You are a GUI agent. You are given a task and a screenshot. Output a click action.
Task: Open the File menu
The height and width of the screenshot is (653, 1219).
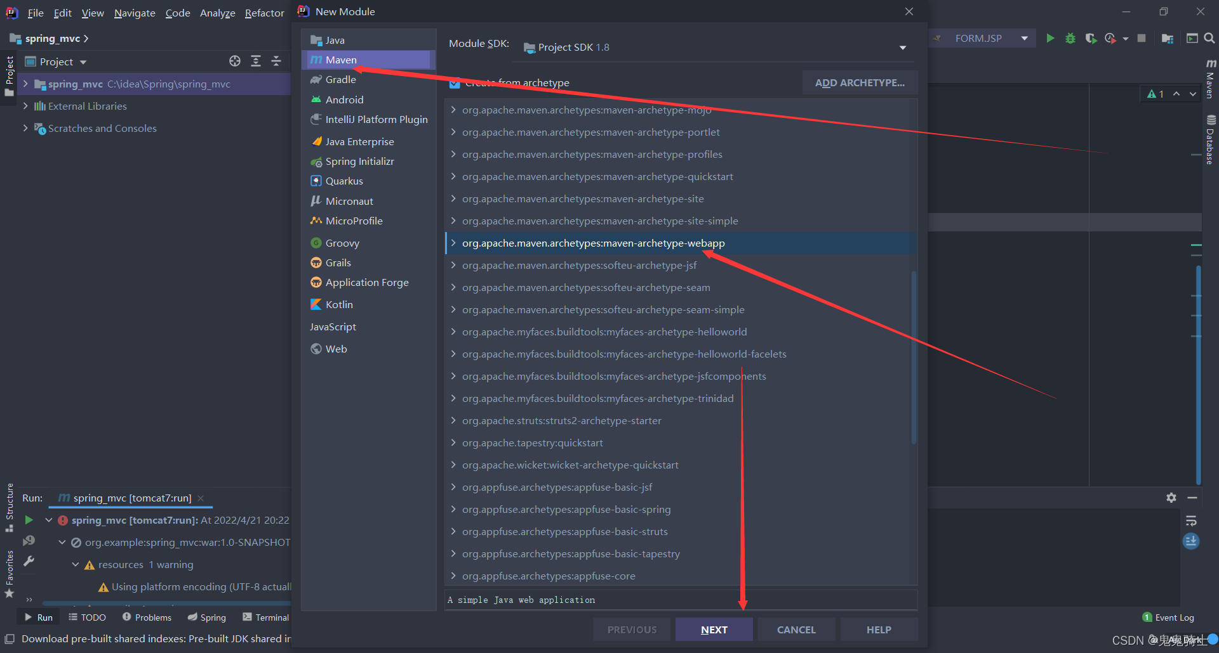tap(36, 13)
